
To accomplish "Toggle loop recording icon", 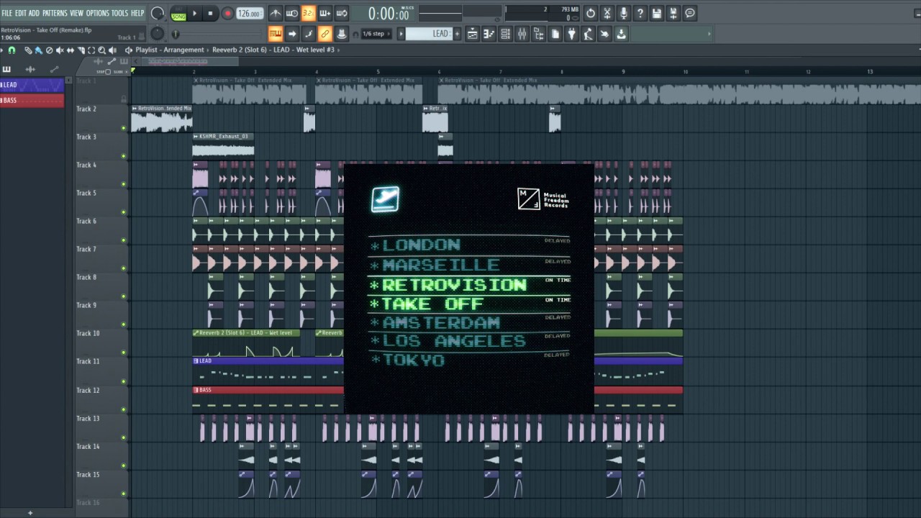I will coord(342,13).
